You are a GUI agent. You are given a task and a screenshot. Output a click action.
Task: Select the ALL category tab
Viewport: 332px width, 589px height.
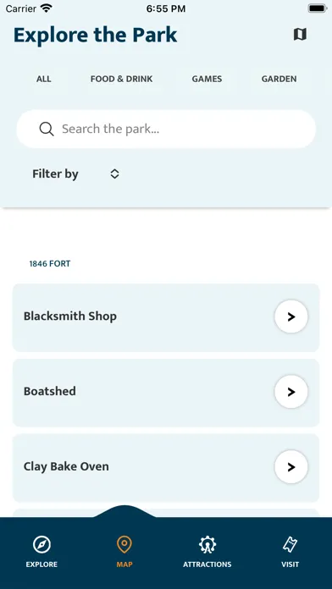coord(43,79)
